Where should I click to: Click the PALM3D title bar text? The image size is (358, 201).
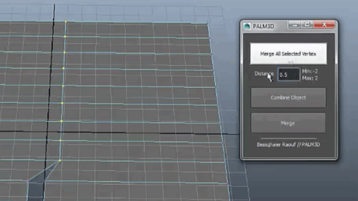(x=263, y=26)
